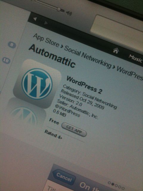Click the GET APP button
Screen dimensions: 143x191
[x=74, y=130]
